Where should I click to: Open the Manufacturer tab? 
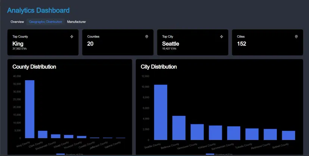pos(77,22)
